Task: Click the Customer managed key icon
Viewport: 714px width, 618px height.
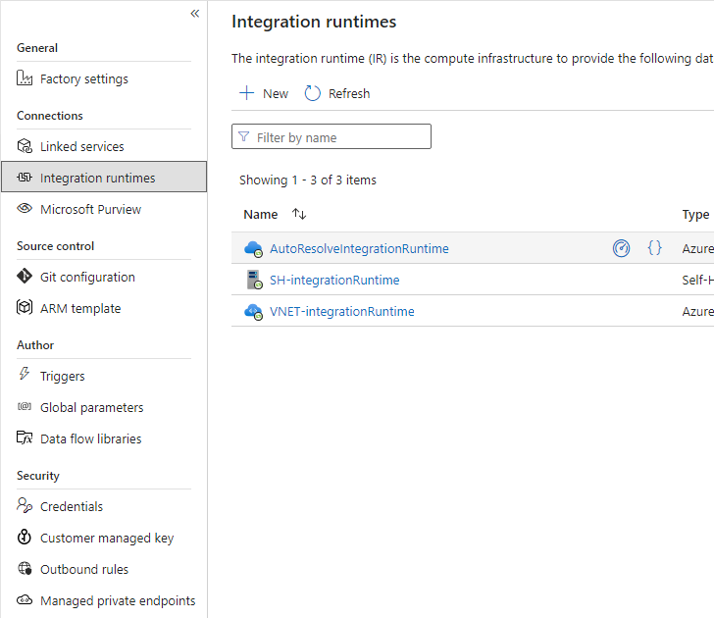Action: 25,537
